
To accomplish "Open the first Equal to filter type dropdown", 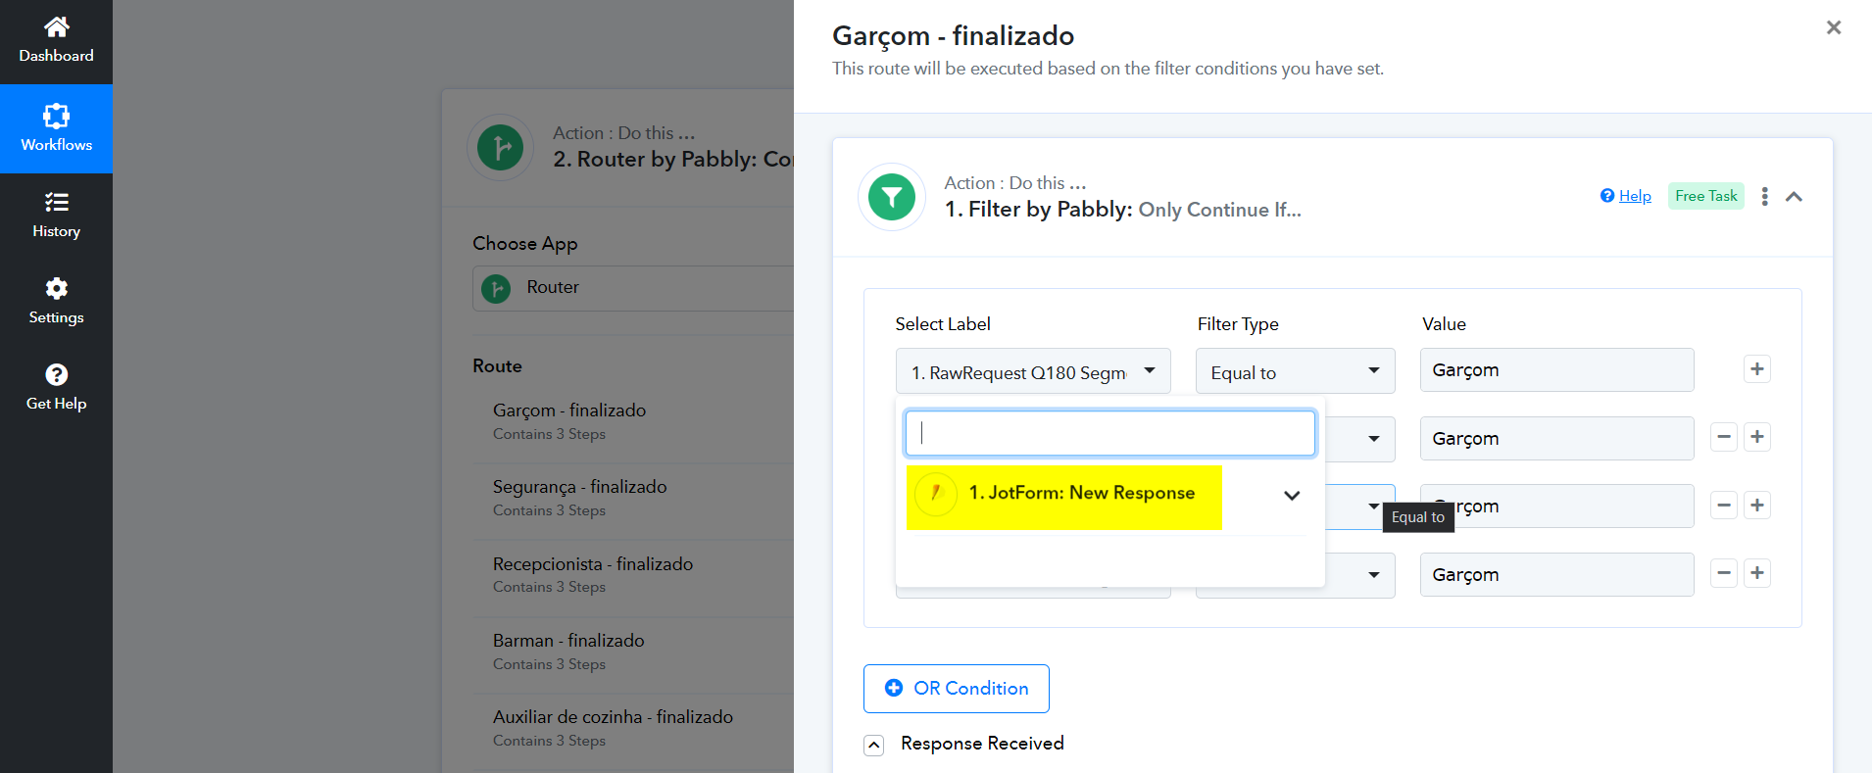I will click(1296, 371).
